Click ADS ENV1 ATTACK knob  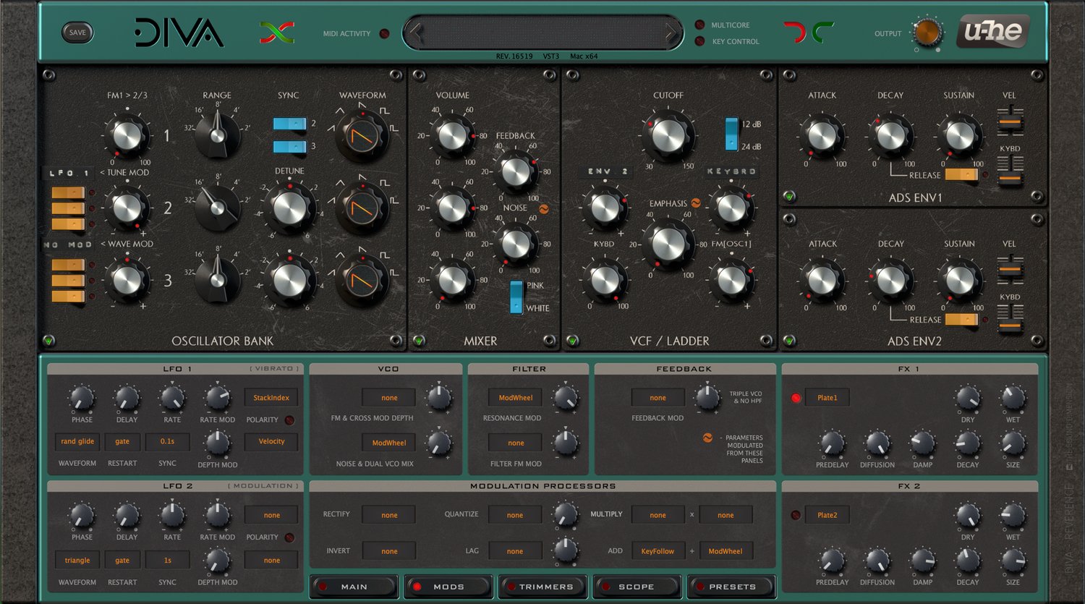coord(822,135)
